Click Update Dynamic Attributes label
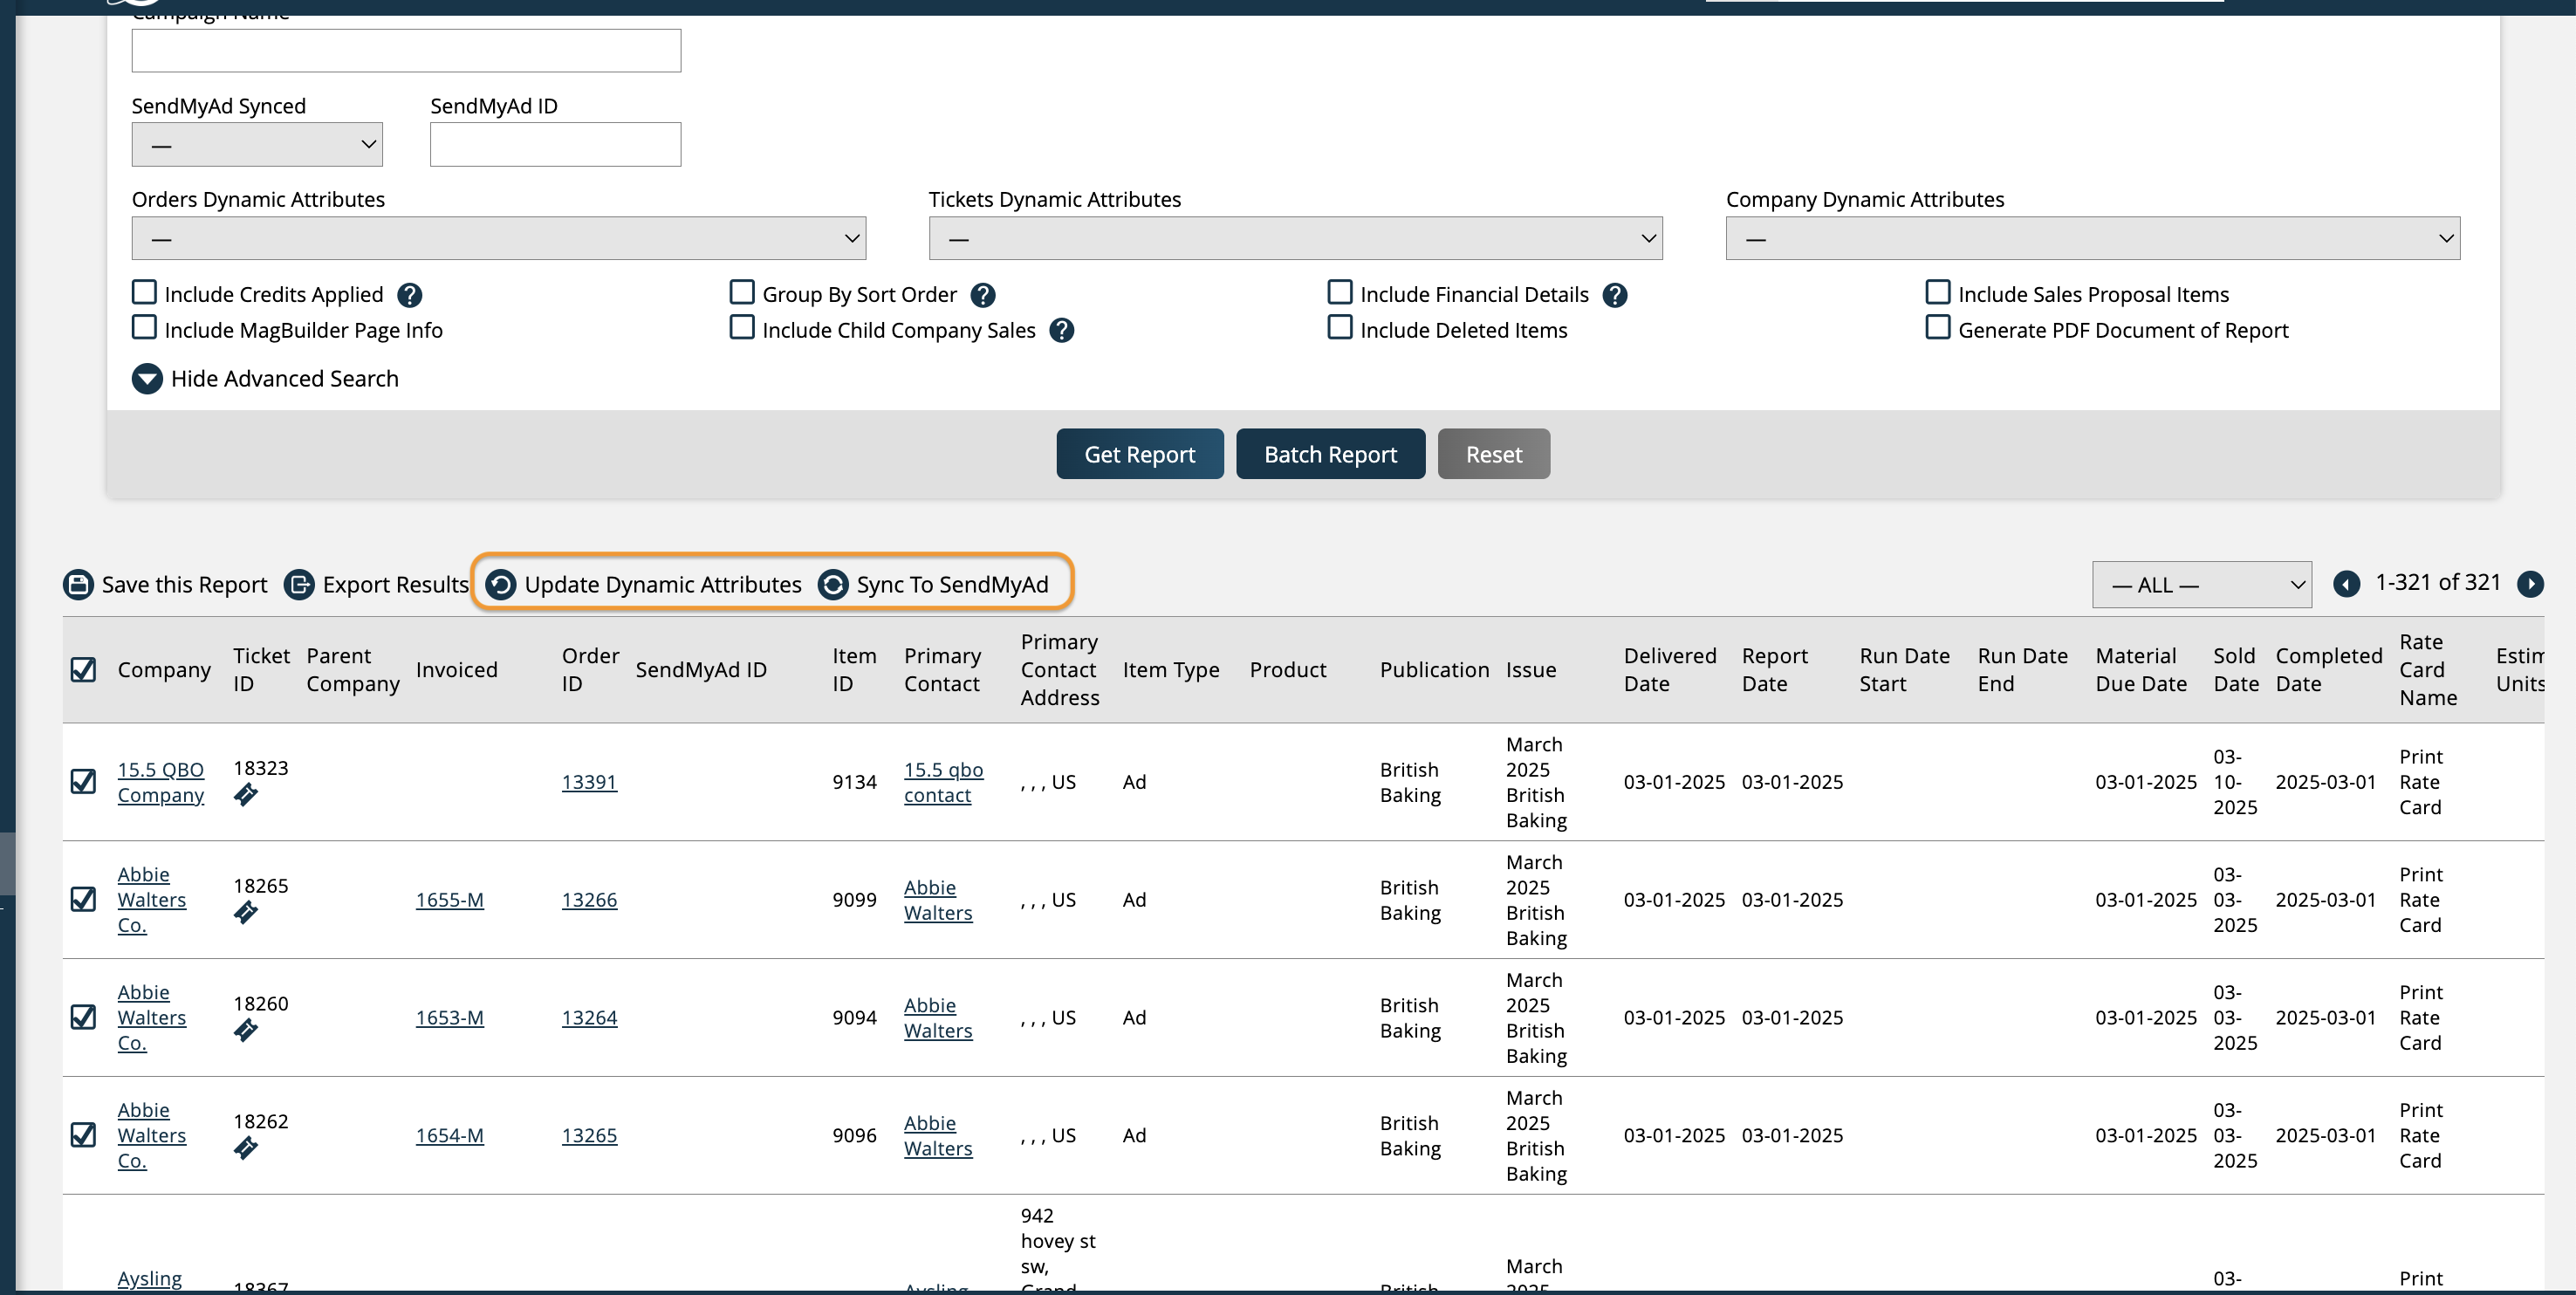 pos(663,585)
